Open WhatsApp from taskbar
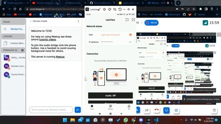 (126, 120)
